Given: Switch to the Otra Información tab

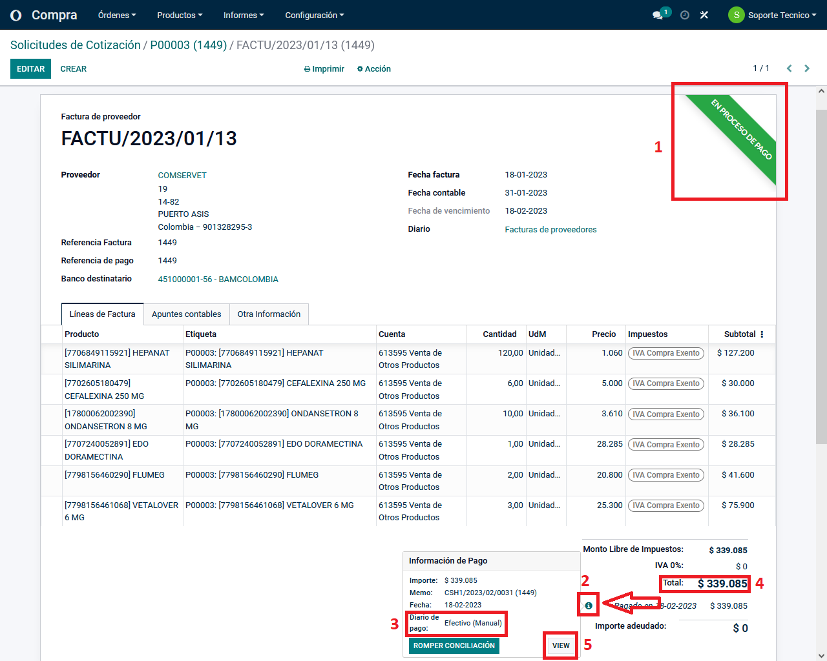Looking at the screenshot, I should click(269, 314).
